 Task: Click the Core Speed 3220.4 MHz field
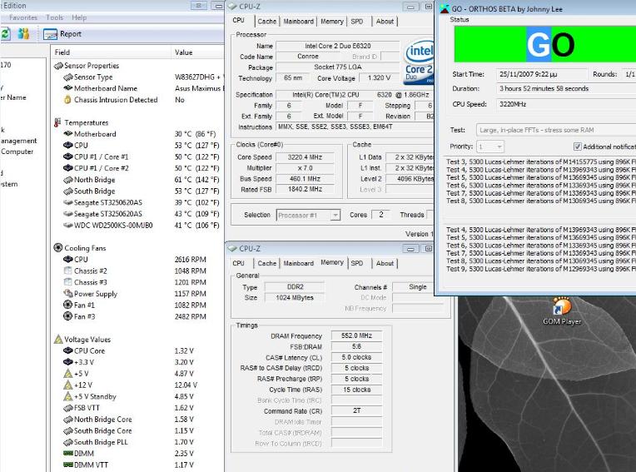(x=305, y=157)
